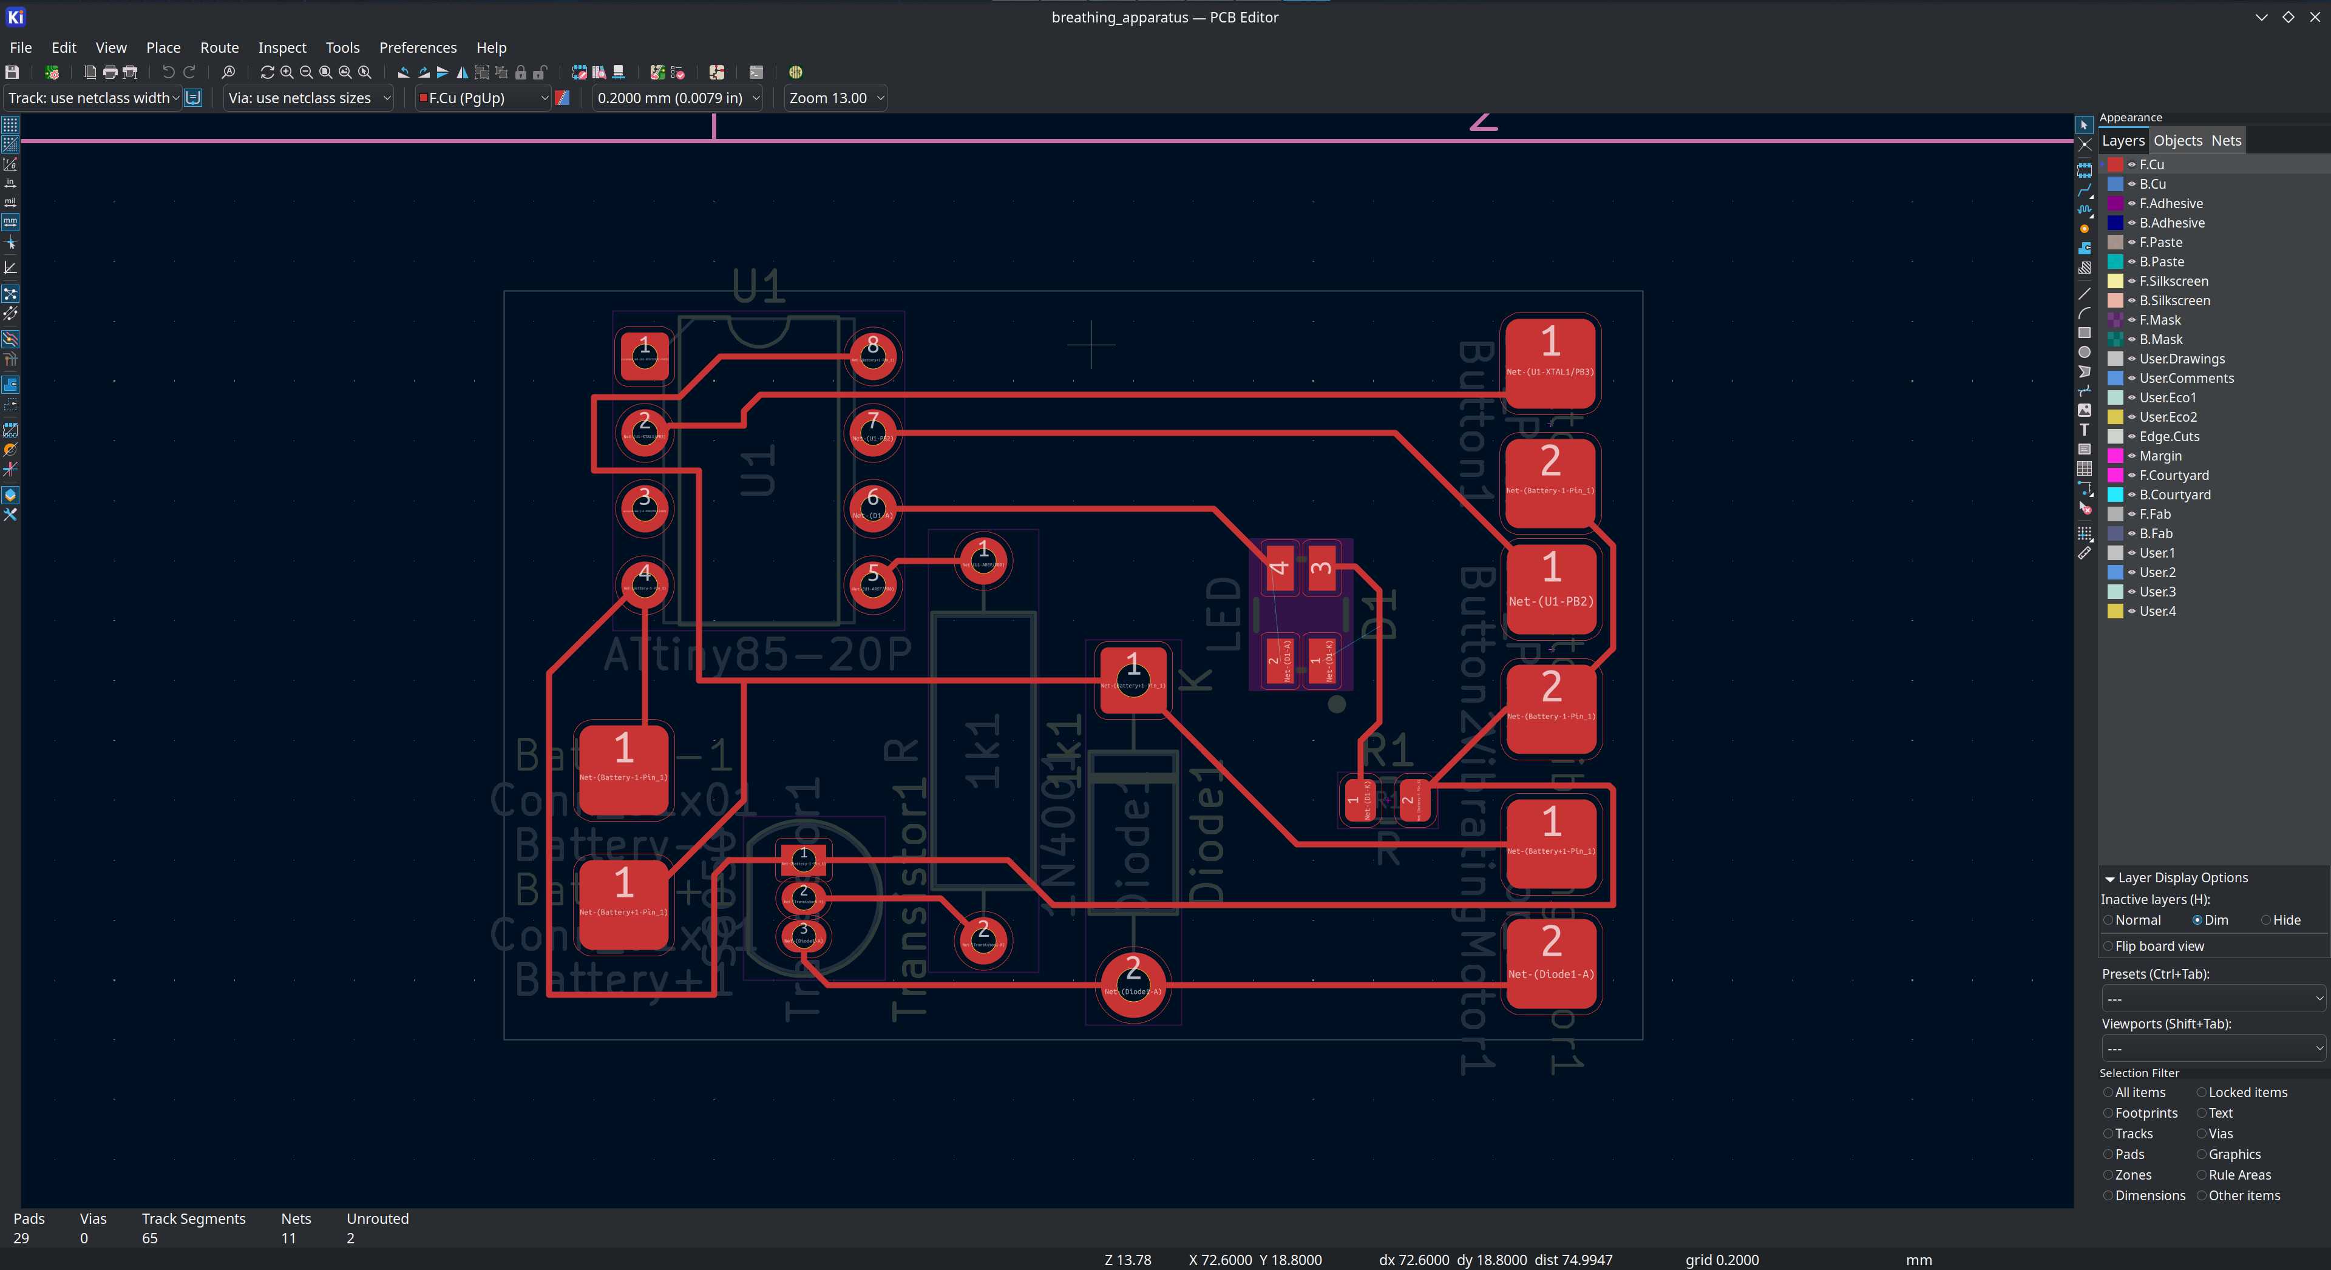Check the Footprints selection filter
The width and height of the screenshot is (2331, 1270).
click(x=2108, y=1113)
